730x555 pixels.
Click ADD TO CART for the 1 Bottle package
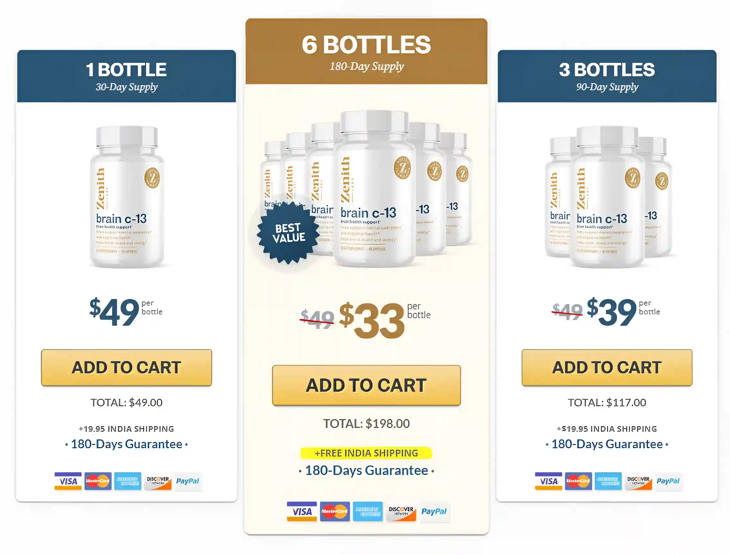(127, 367)
